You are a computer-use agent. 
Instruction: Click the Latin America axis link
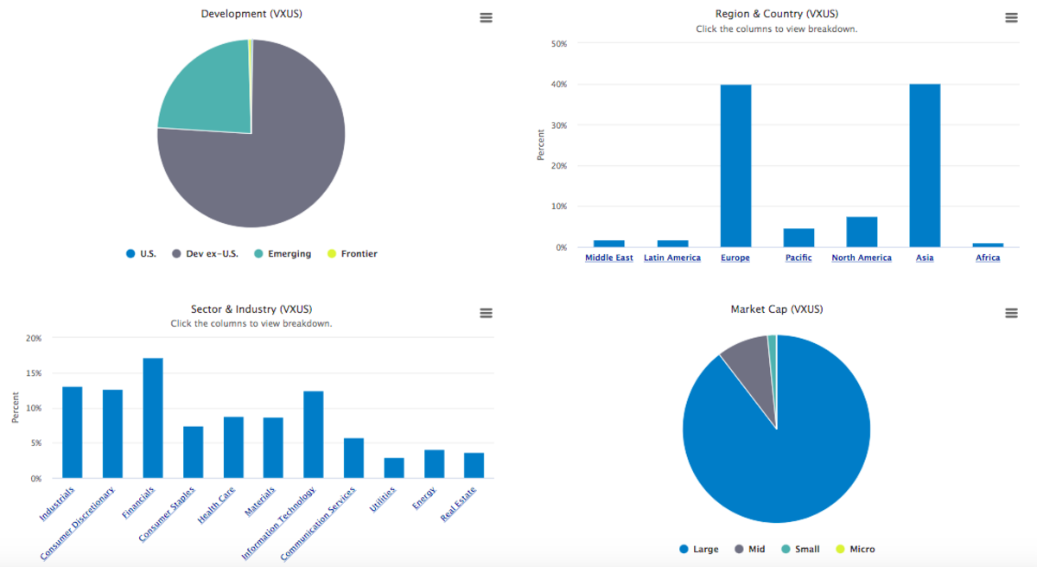click(x=672, y=258)
